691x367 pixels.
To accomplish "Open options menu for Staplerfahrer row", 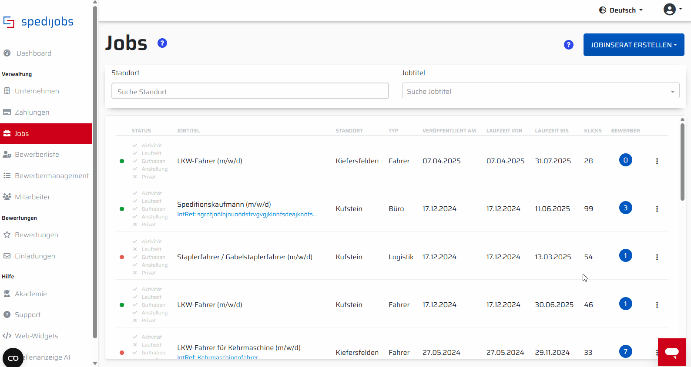I will pos(657,257).
